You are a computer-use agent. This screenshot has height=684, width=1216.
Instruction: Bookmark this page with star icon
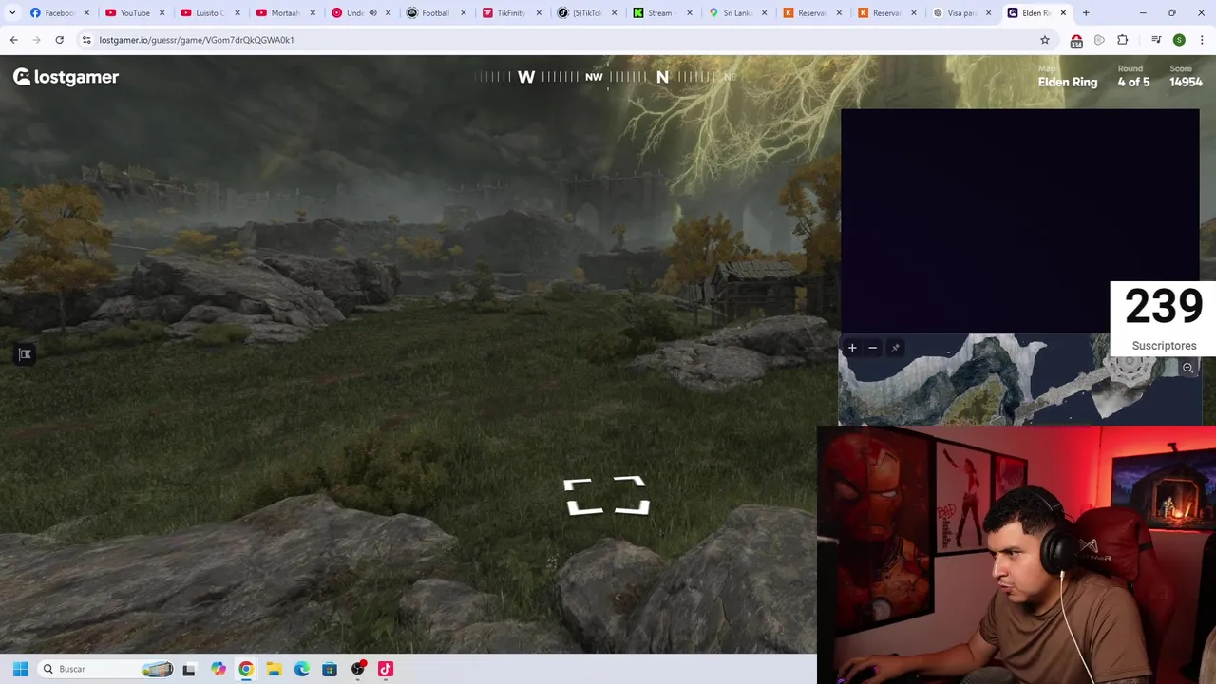[1045, 40]
